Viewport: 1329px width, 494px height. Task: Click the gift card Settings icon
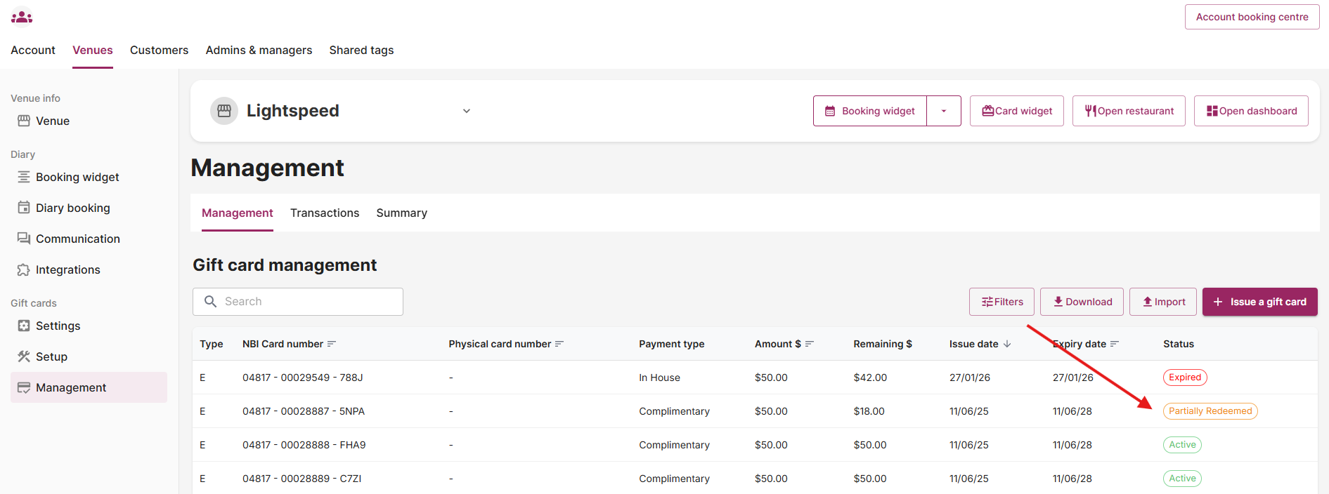[x=24, y=326]
